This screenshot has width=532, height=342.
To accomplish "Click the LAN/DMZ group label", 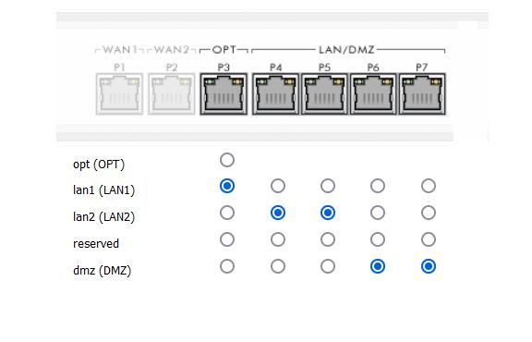I will [346, 50].
